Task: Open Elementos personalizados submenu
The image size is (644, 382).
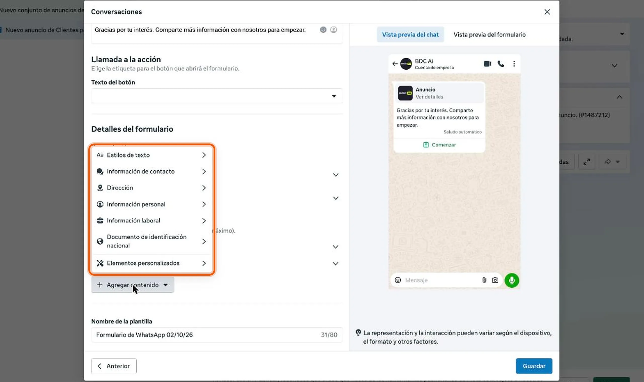Action: pyautogui.click(x=151, y=263)
